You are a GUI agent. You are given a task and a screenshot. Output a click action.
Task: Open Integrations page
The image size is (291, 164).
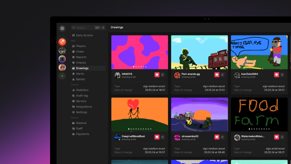coord(88,107)
